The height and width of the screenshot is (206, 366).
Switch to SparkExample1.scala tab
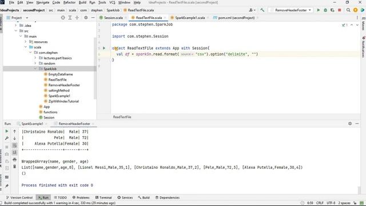189,18
